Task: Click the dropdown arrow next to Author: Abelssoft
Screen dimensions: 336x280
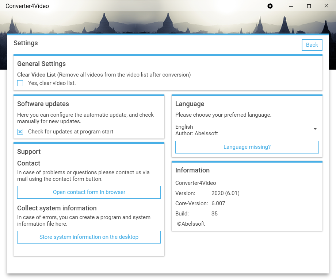Action: [x=315, y=129]
